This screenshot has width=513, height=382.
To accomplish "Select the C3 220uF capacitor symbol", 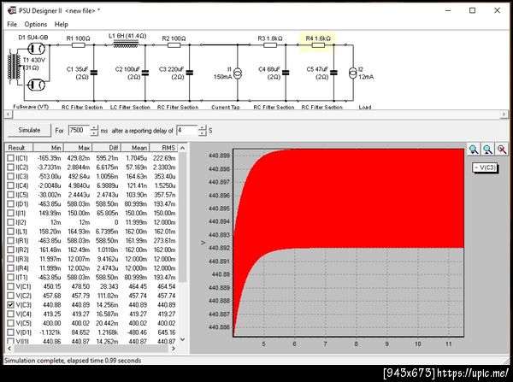I will coord(190,73).
